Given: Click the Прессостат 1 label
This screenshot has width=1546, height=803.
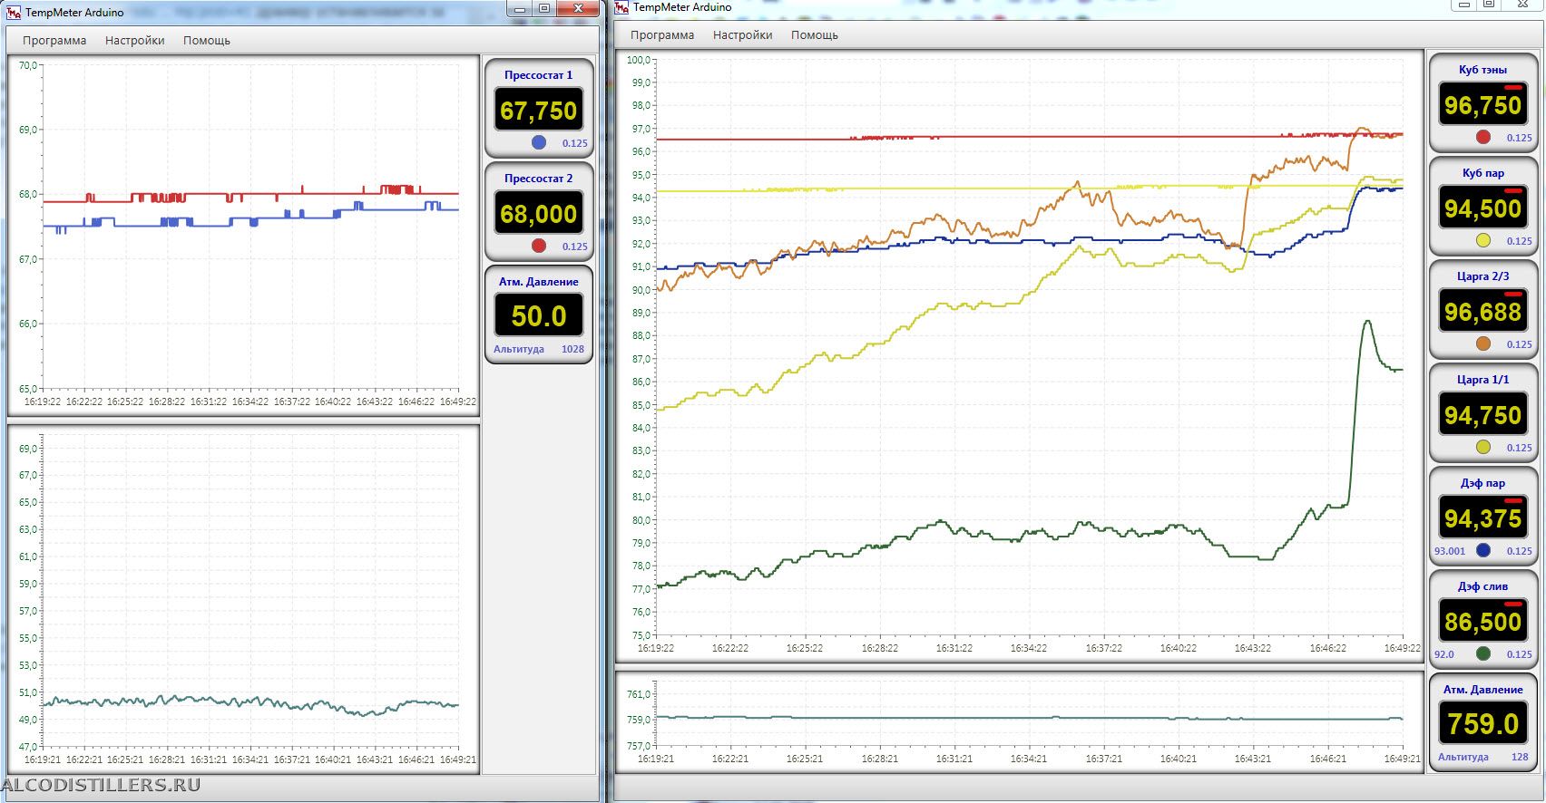Looking at the screenshot, I should click(x=539, y=75).
